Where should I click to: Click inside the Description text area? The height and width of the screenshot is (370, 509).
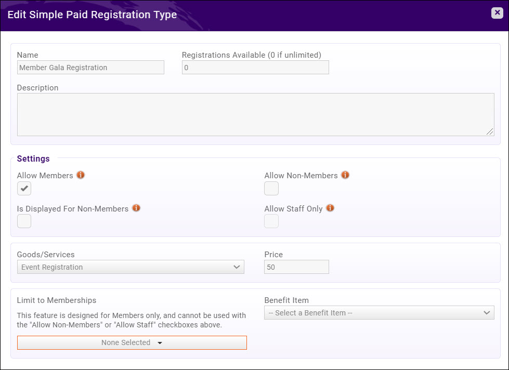[x=256, y=113]
